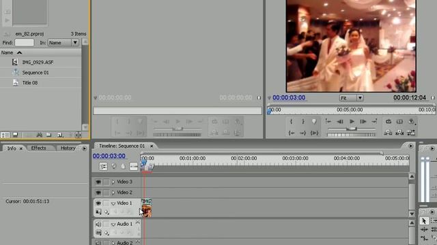
Task: Go to previous edit point in Program monitor
Action: pos(328,121)
